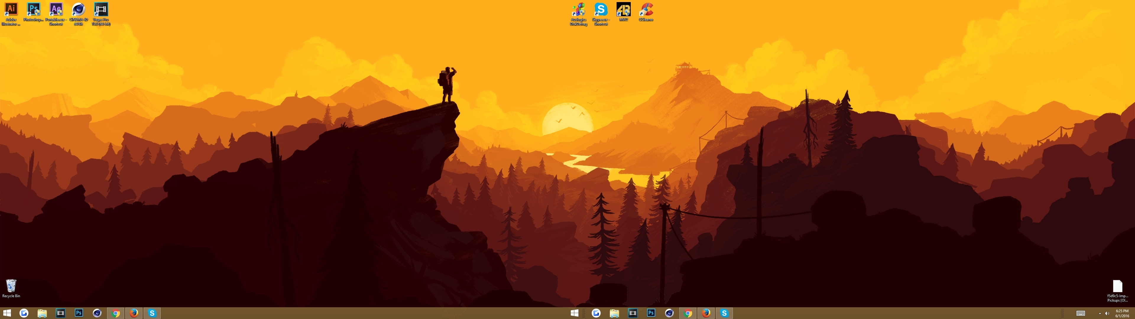Switch to Skype on the right taskbar
The height and width of the screenshot is (319, 1135).
pos(724,313)
